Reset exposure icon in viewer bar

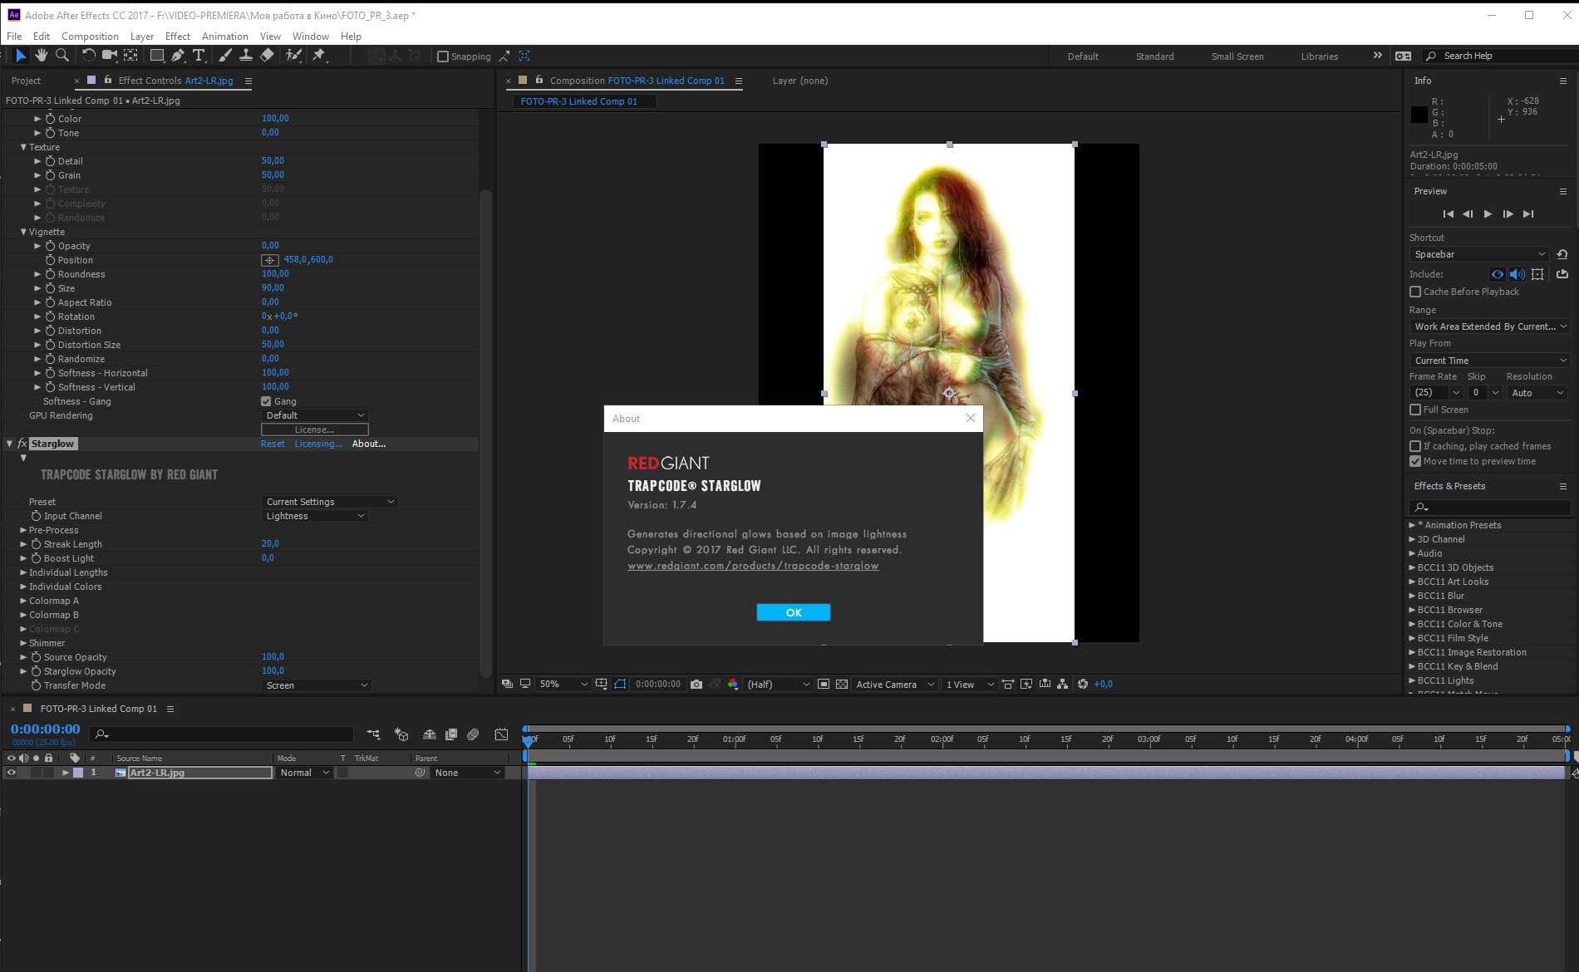pyautogui.click(x=1082, y=685)
